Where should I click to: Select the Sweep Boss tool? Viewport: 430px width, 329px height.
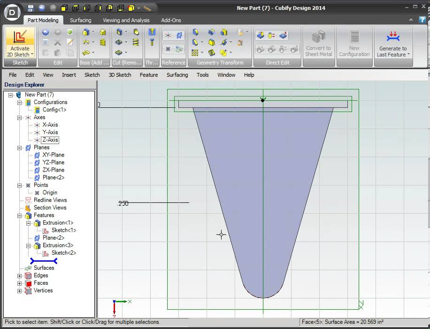click(86, 53)
